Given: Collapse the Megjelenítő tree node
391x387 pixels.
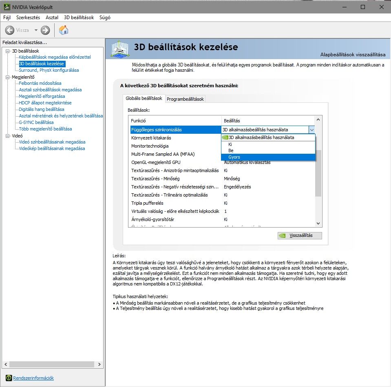Looking at the screenshot, I should [x=8, y=77].
